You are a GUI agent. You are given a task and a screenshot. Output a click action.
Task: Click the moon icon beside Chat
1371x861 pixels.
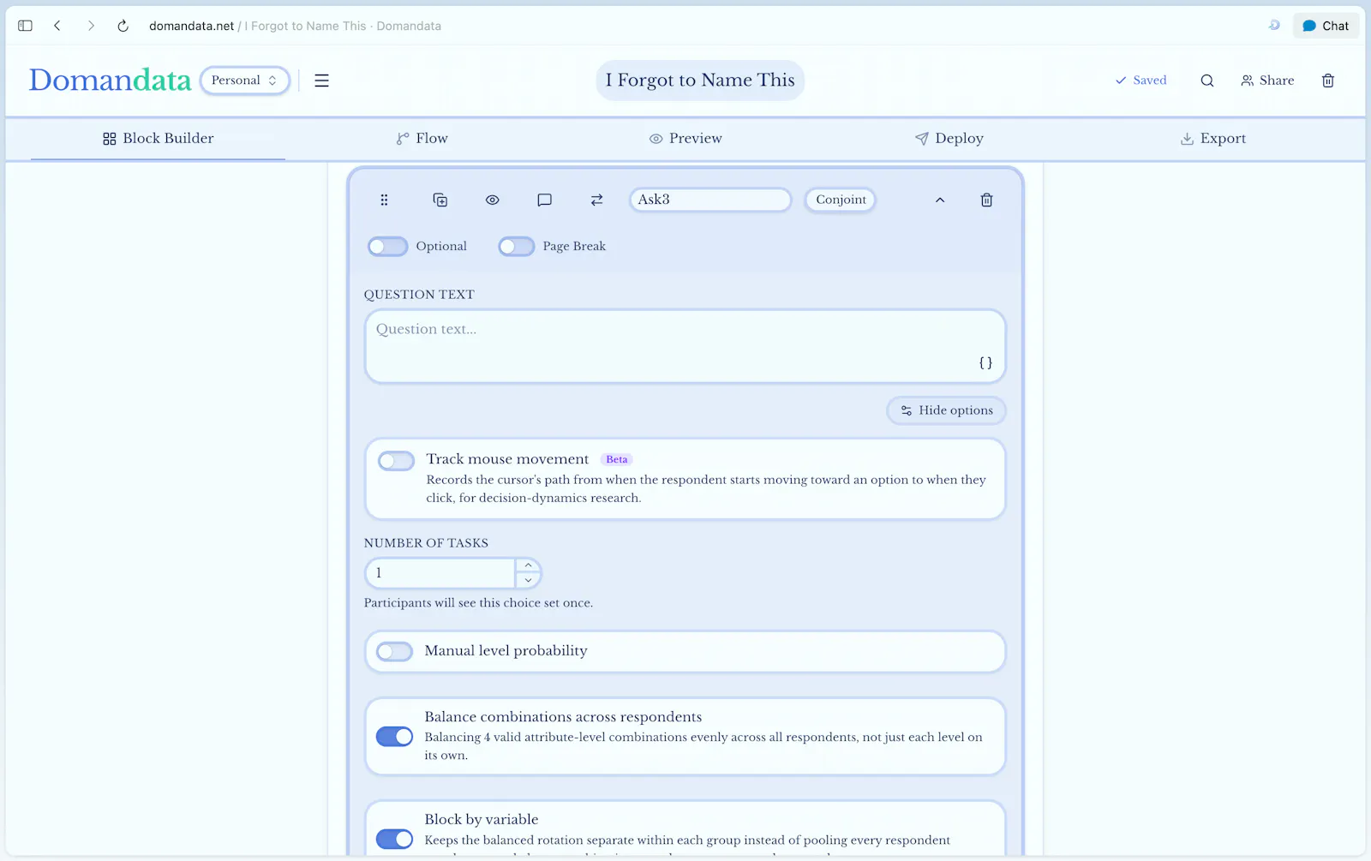pos(1274,26)
